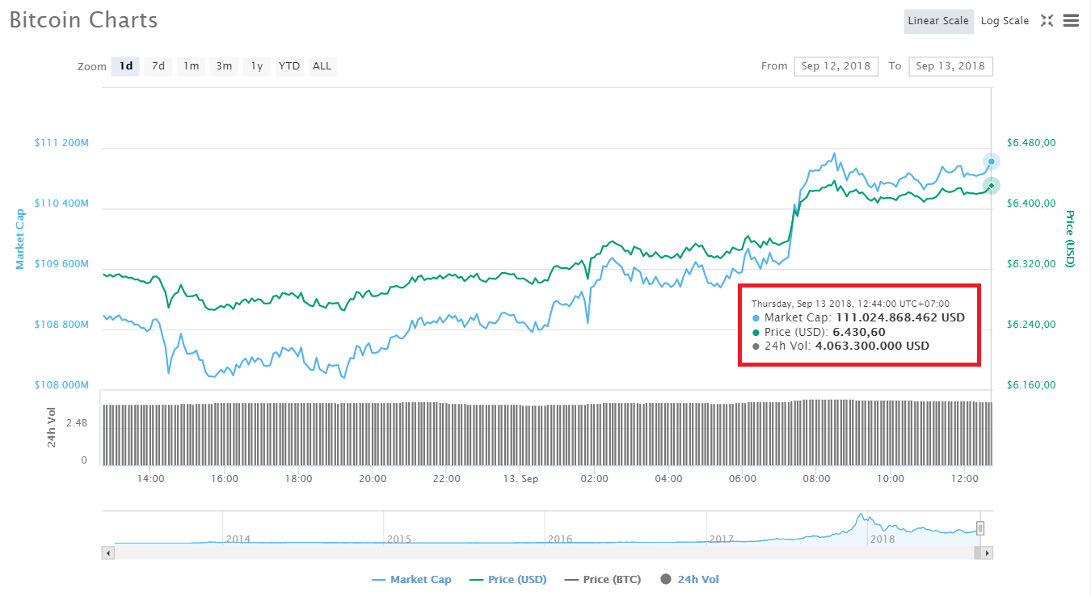The image size is (1091, 596).
Task: Click the 2017 label in navigator timeline
Action: click(x=721, y=539)
